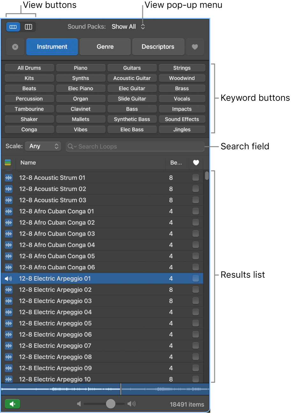The height and width of the screenshot is (413, 302).
Task: Check the favorite box for 12-8 Electric Arpeggio 05
Action: click(x=195, y=323)
